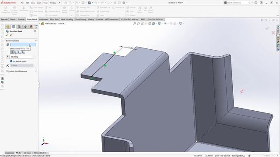Collapse the Bend Parameters section
Image resolution: width=280 pixels, height=157 pixels.
click(x=36, y=41)
